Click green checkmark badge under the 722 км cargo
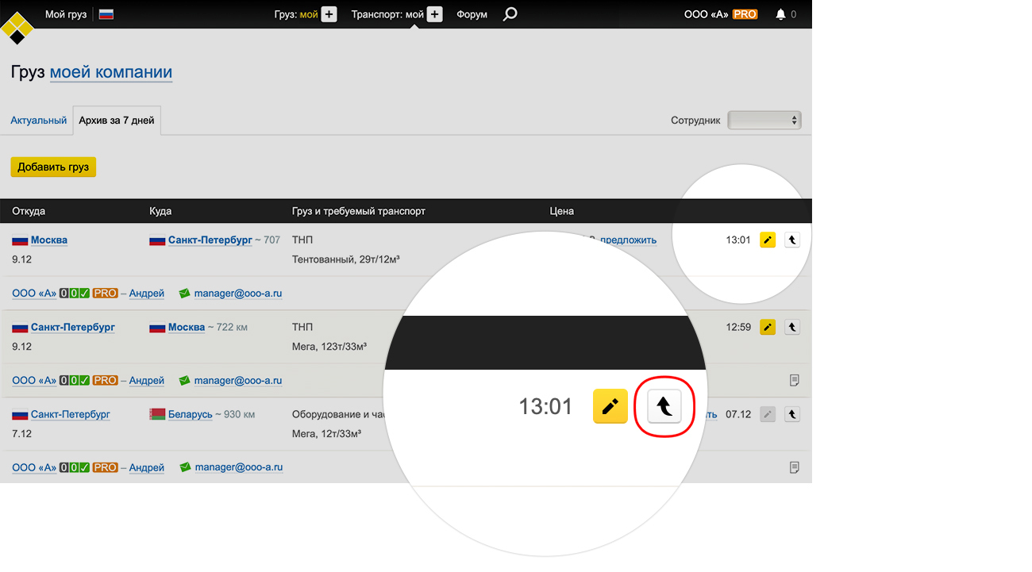The width and height of the screenshot is (1032, 572). coord(84,381)
